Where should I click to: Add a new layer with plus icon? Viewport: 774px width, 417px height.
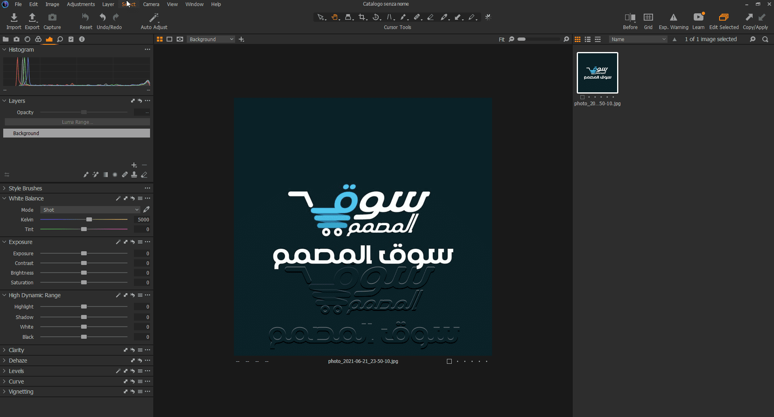(134, 165)
